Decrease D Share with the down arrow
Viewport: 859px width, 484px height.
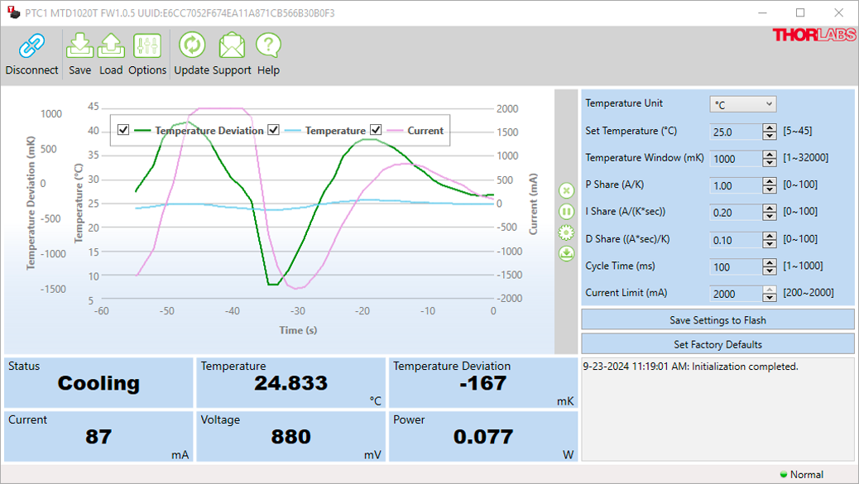coord(770,243)
